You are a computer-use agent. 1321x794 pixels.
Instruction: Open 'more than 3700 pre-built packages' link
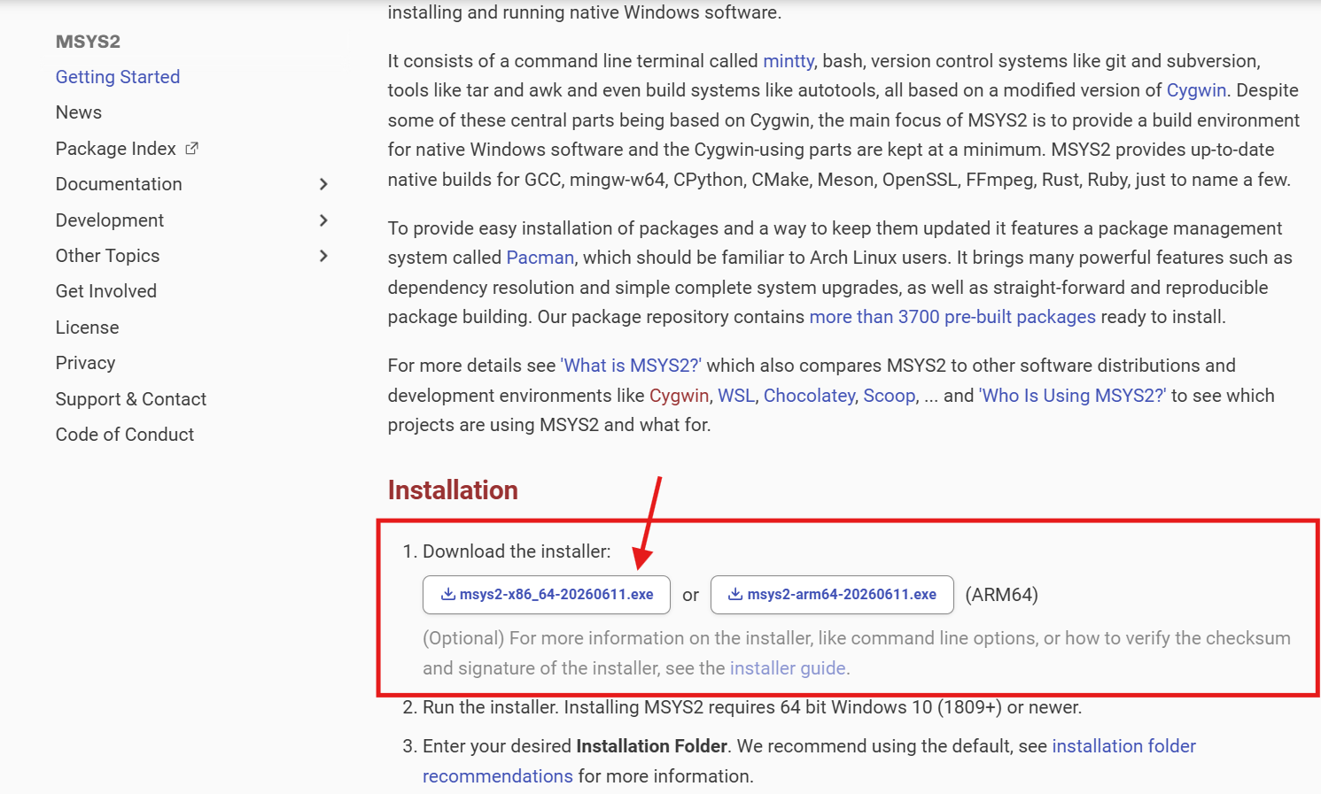point(952,317)
